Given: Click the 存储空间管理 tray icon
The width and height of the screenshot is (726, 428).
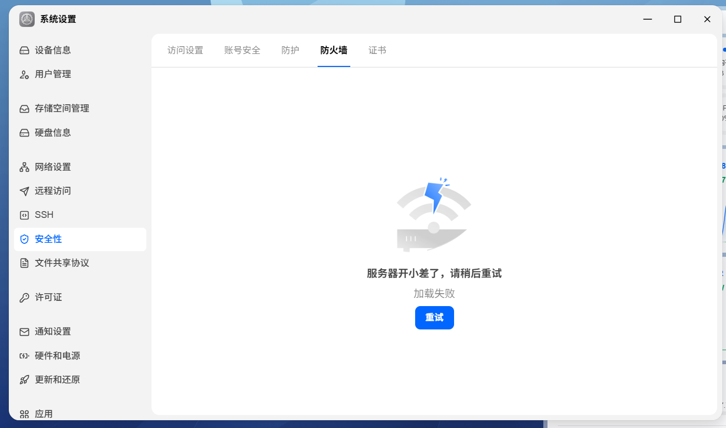Looking at the screenshot, I should [24, 108].
